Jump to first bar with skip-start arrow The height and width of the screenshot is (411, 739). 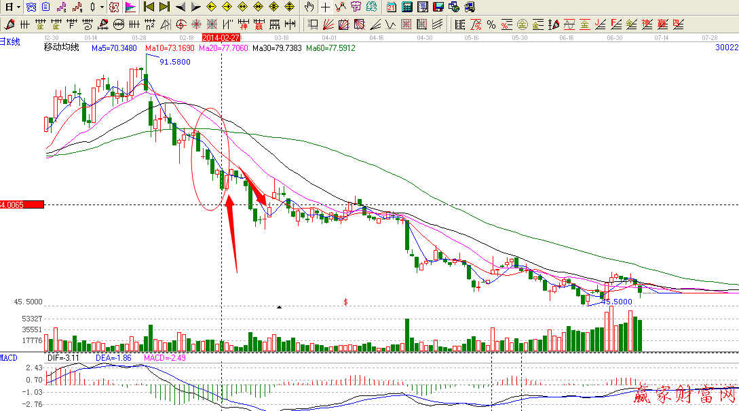tap(148, 7)
